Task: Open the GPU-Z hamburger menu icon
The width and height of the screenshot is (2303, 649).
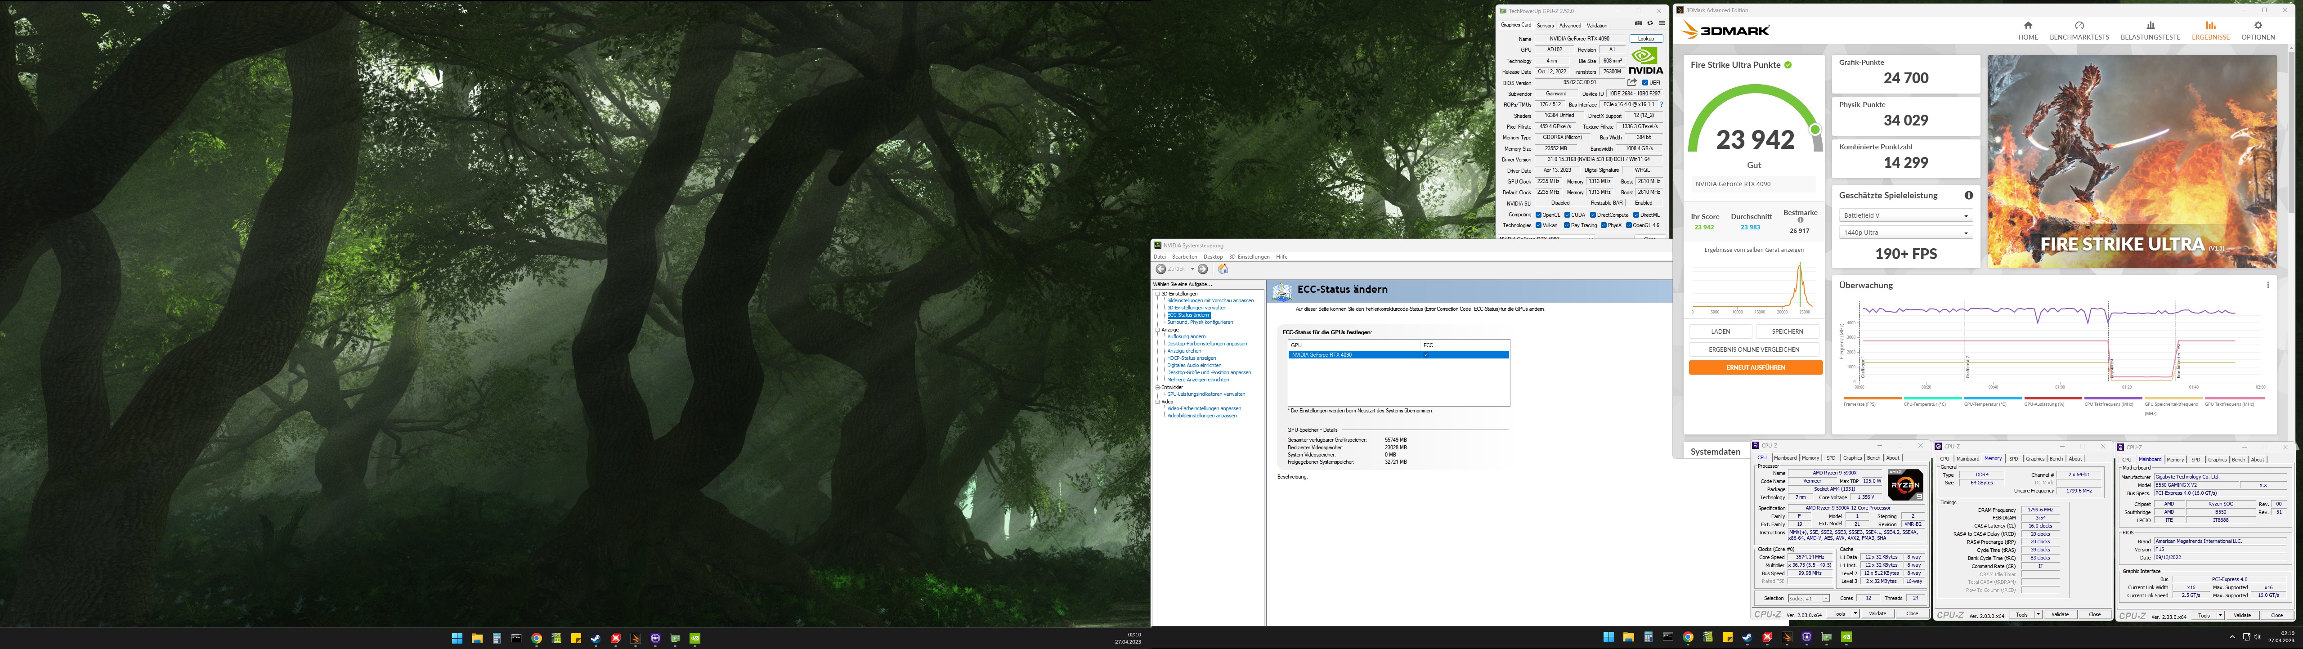Action: [x=1661, y=24]
